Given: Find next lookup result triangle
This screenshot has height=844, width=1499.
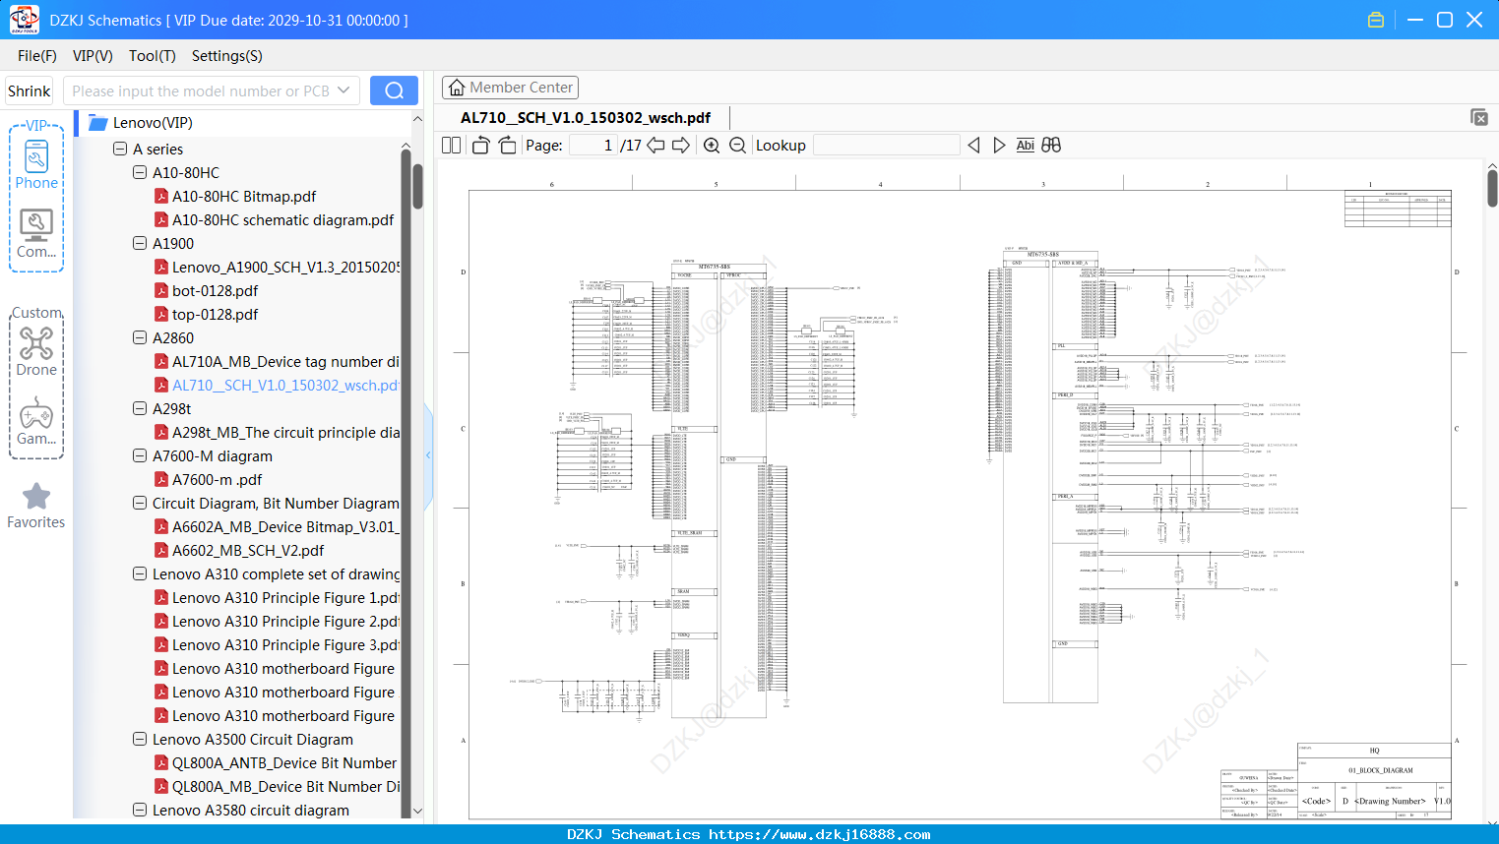Looking at the screenshot, I should pos(999,146).
